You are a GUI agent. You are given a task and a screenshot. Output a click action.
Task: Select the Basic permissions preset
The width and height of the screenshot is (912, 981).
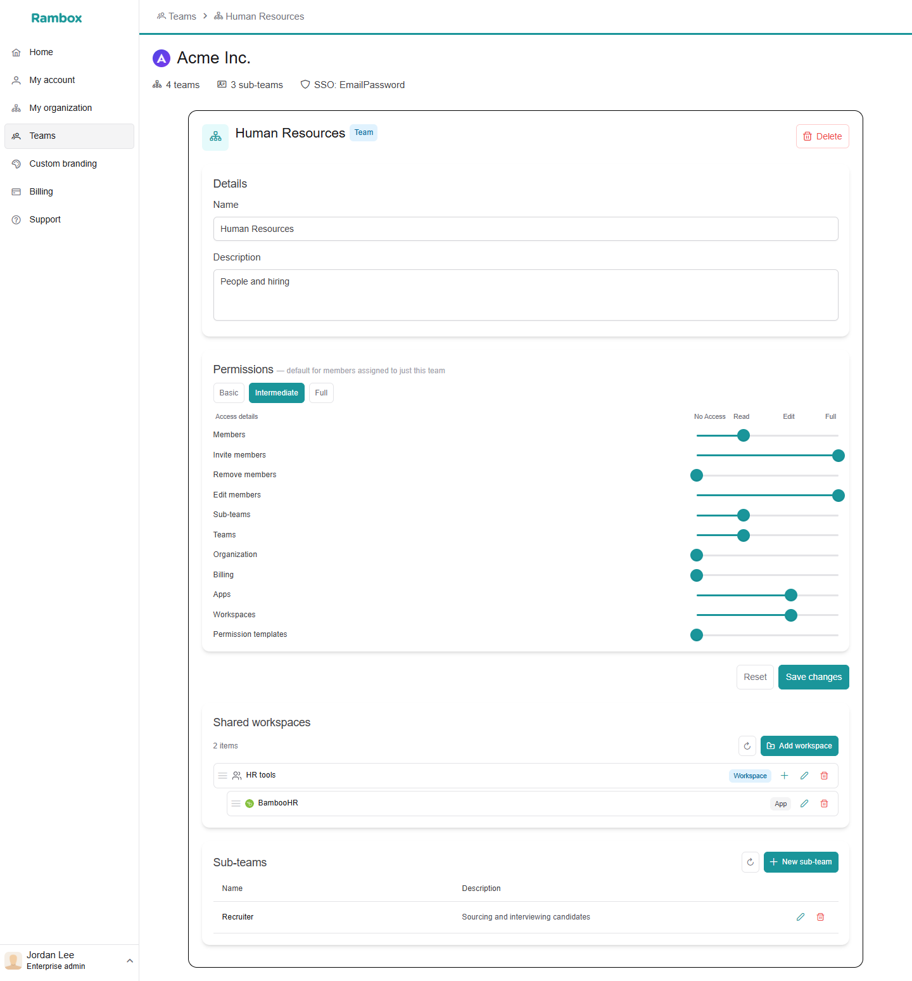point(229,393)
